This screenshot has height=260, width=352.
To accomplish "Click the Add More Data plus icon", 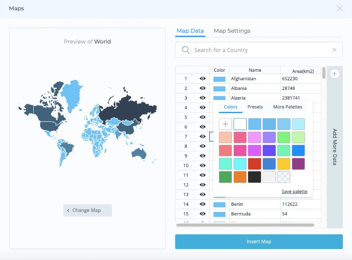I will [335, 74].
